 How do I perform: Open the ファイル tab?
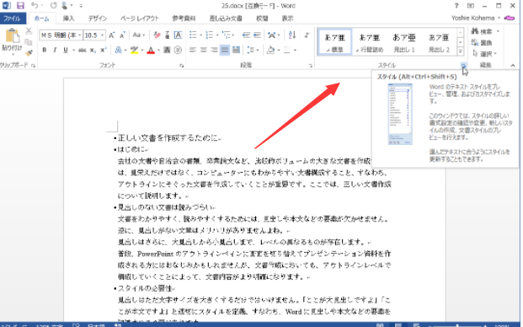pos(13,19)
